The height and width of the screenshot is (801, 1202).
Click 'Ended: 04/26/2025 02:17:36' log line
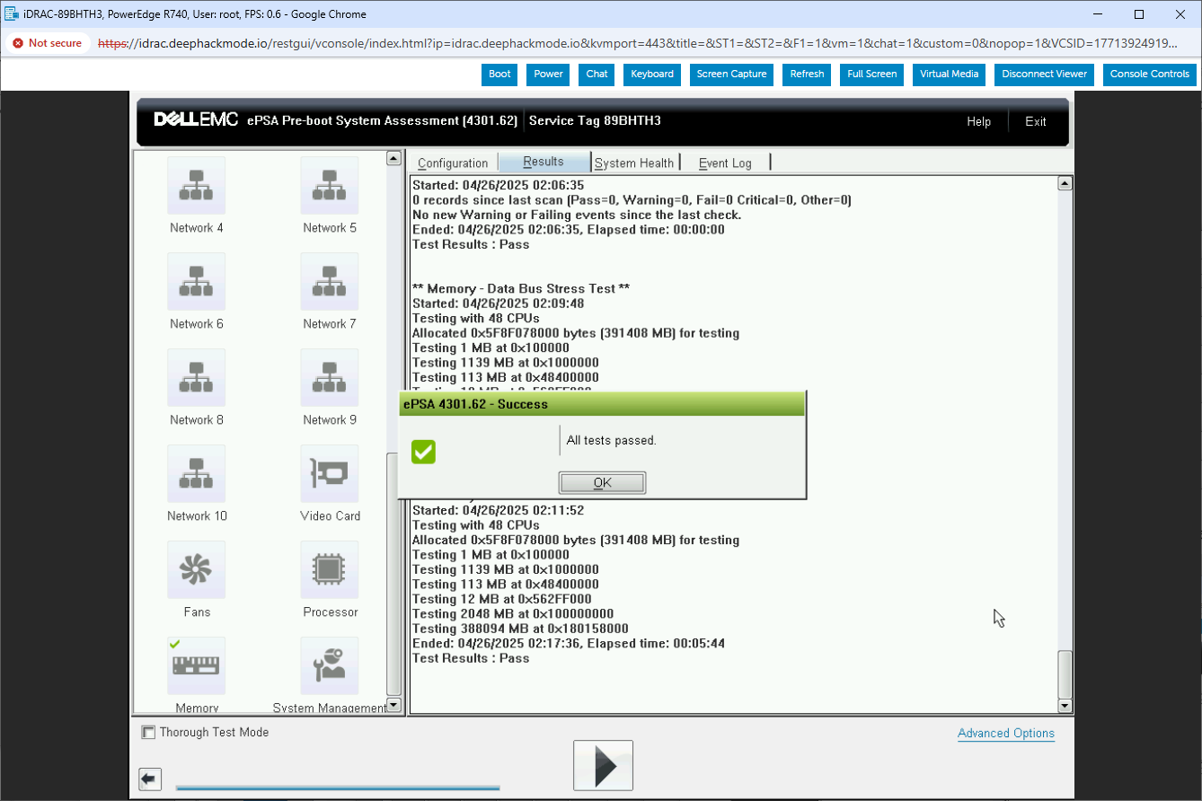569,644
